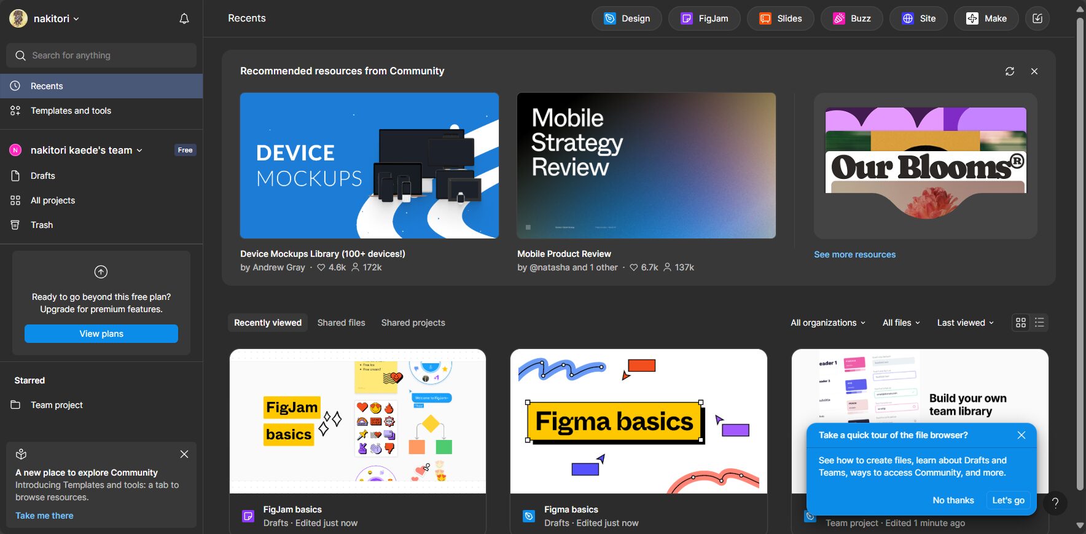The height and width of the screenshot is (534, 1086).
Task: Click the upgrade arrow circle icon
Action: pyautogui.click(x=101, y=272)
